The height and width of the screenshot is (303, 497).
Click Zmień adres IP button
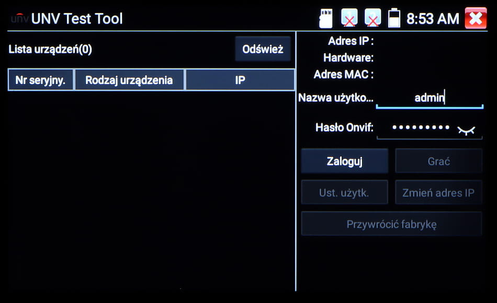point(438,192)
